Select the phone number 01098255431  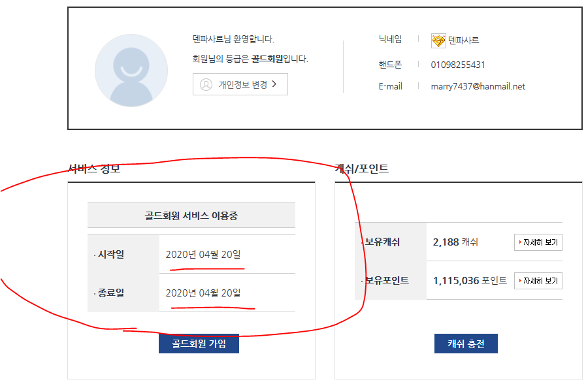[x=458, y=65]
